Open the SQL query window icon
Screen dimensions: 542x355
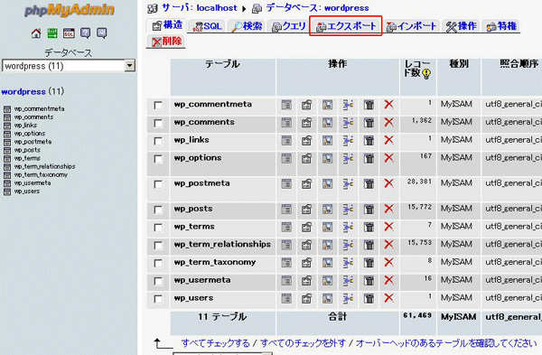click(69, 33)
